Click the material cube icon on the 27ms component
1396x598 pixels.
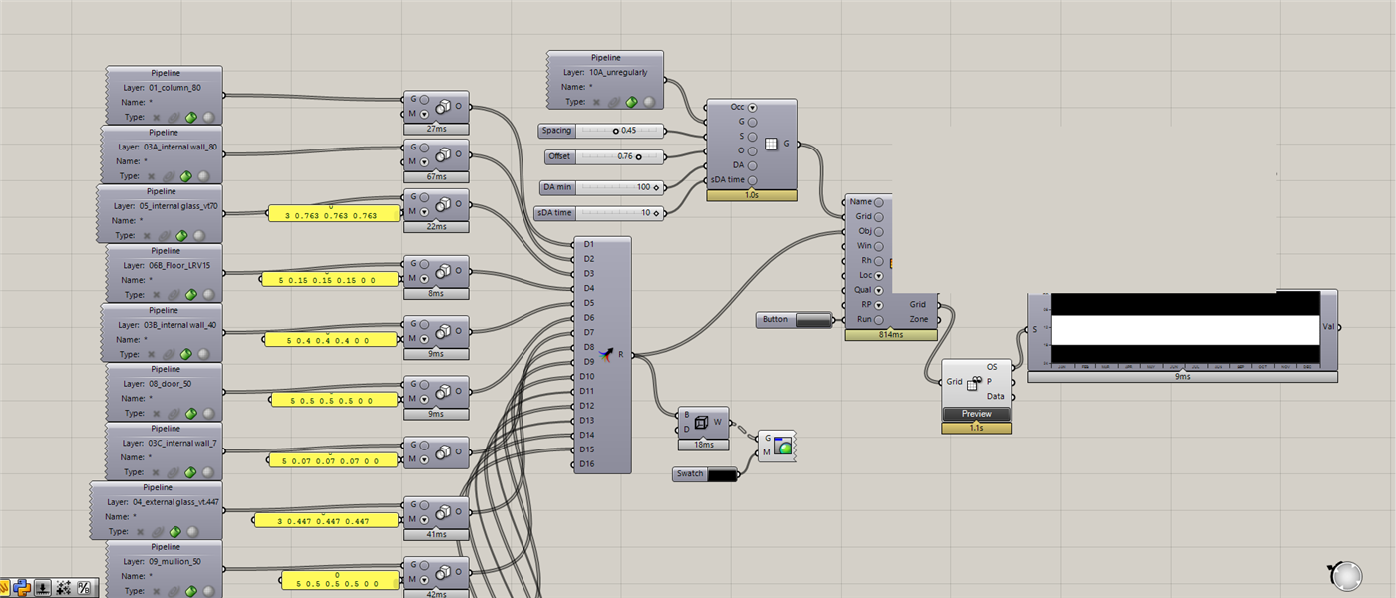point(445,106)
